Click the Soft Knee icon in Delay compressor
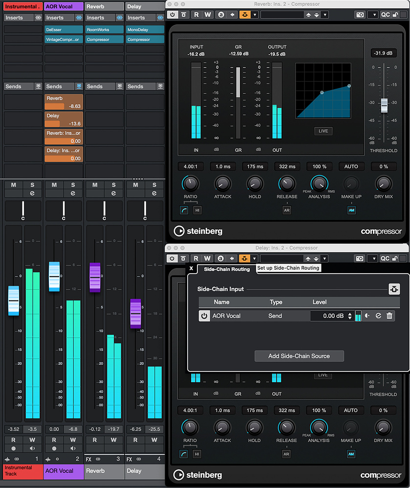 (x=184, y=454)
